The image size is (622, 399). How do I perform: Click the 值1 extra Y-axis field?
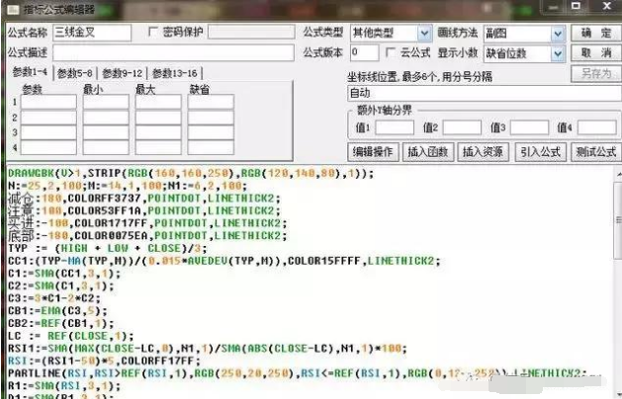tap(395, 127)
